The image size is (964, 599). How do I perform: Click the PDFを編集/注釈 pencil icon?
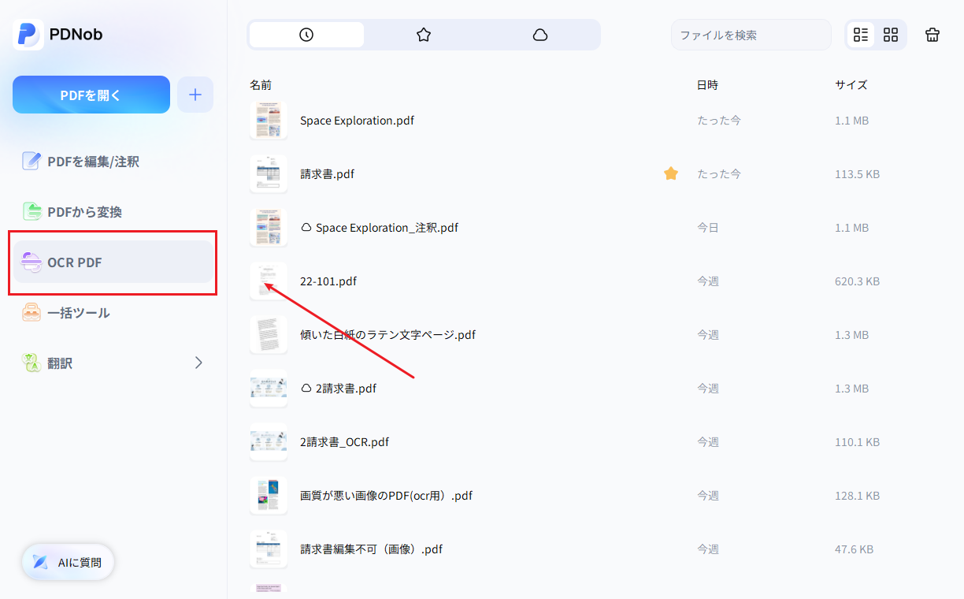32,162
